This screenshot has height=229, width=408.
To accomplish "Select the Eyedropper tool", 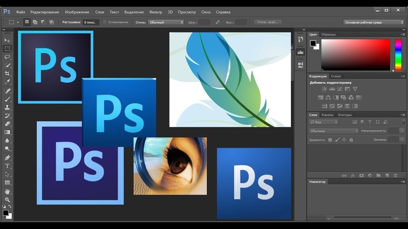I will [7, 82].
